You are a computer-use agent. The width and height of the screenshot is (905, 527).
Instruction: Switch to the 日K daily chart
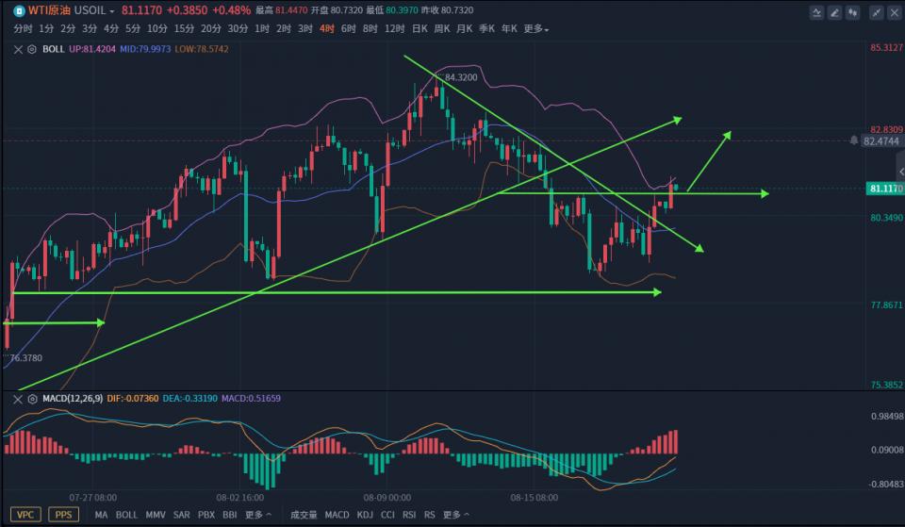click(420, 29)
